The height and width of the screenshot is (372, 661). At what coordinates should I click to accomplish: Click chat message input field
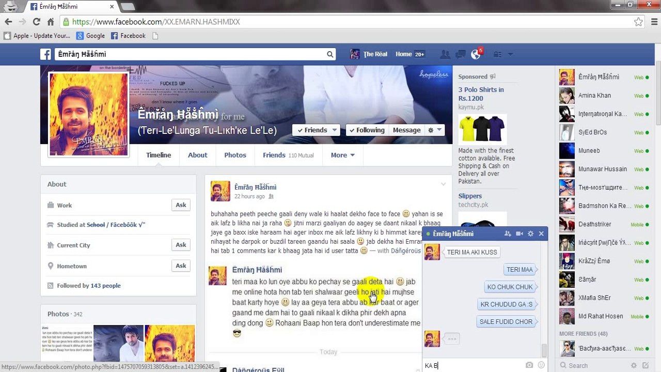click(x=473, y=365)
